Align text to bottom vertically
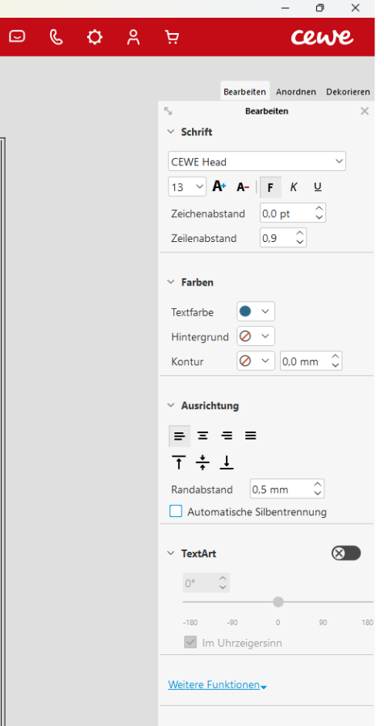 pyautogui.click(x=227, y=462)
